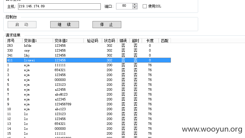The image size is (245, 138).
Task: Sort by 状态码 column header
Action: coord(110,41)
